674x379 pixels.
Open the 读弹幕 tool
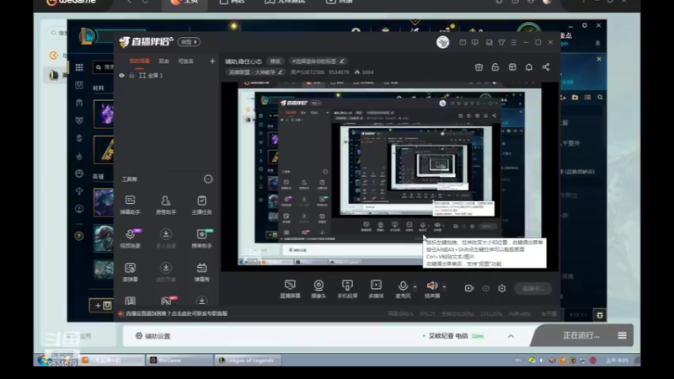pyautogui.click(x=130, y=272)
